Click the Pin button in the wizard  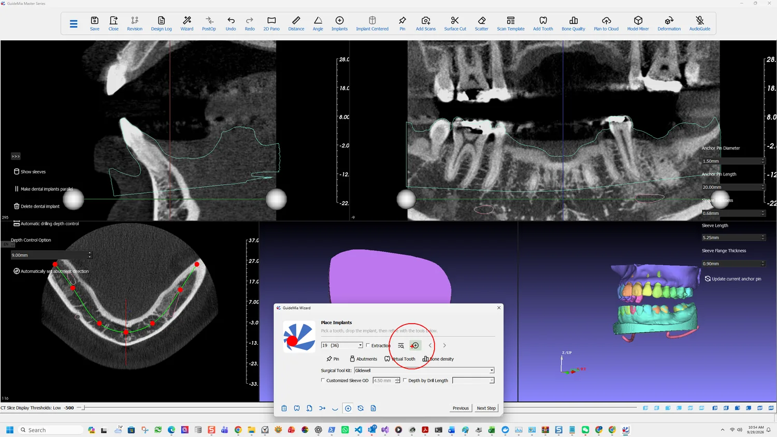click(333, 359)
